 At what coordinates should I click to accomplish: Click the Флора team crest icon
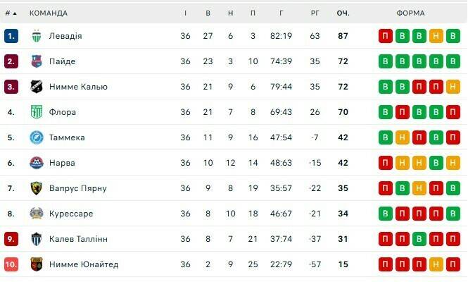point(37,112)
